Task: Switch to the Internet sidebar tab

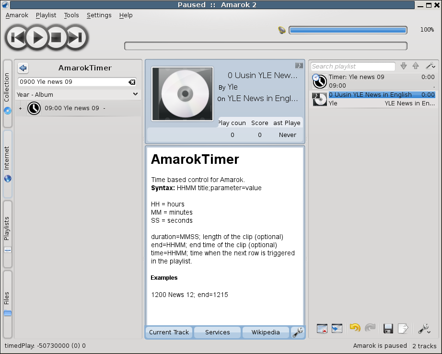Action: click(8, 164)
